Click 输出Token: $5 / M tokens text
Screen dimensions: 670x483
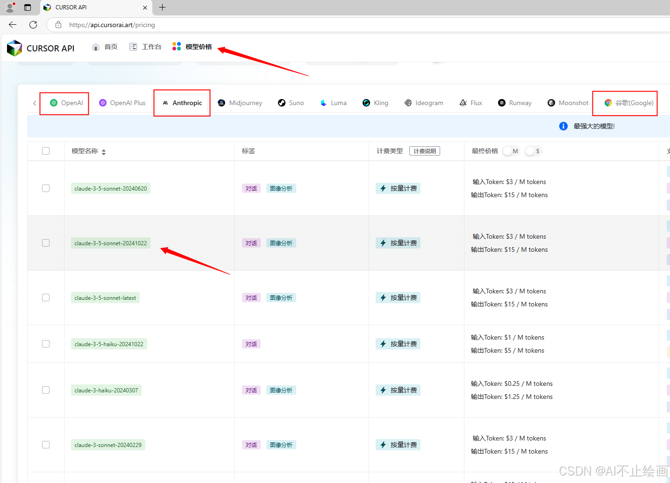pyautogui.click(x=507, y=350)
